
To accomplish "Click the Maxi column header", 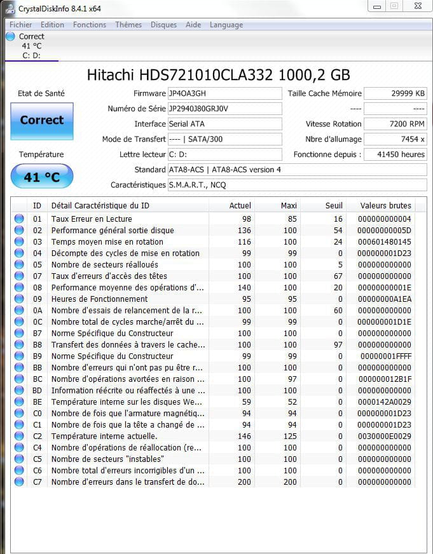I will (277, 206).
